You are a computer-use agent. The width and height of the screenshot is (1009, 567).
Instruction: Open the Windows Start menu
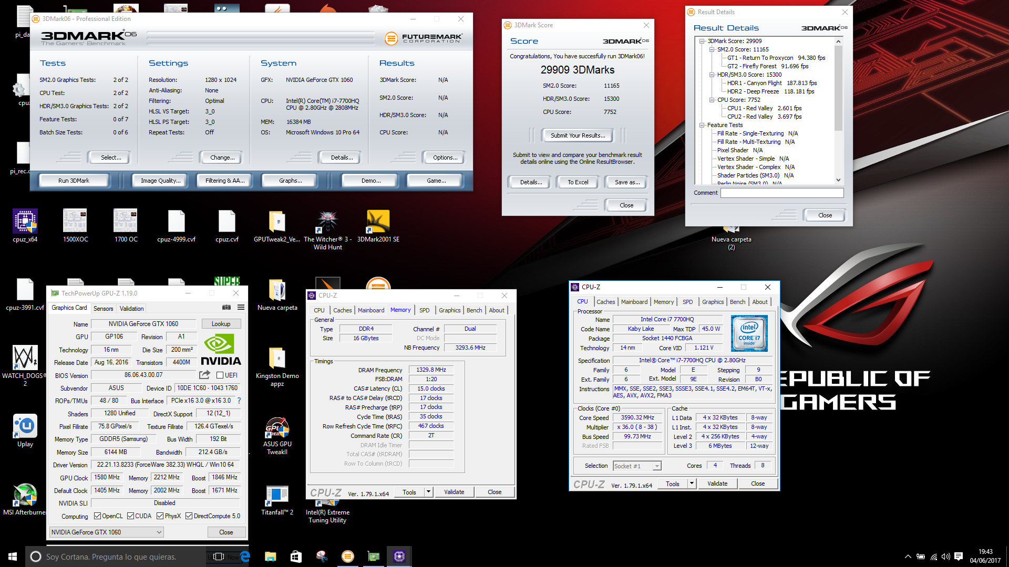[13, 556]
